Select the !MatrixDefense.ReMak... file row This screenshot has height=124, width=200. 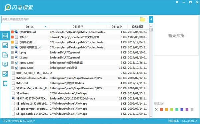pyautogui.click(x=79, y=78)
